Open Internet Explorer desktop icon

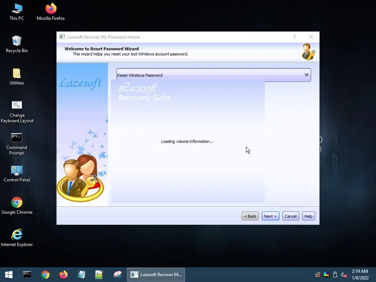[17, 238]
